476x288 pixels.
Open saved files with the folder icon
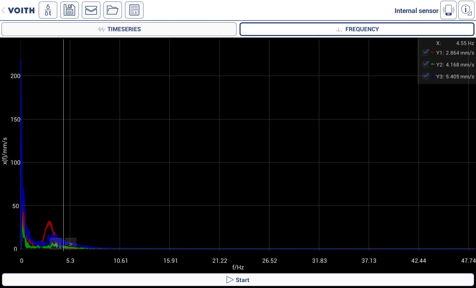coord(113,10)
